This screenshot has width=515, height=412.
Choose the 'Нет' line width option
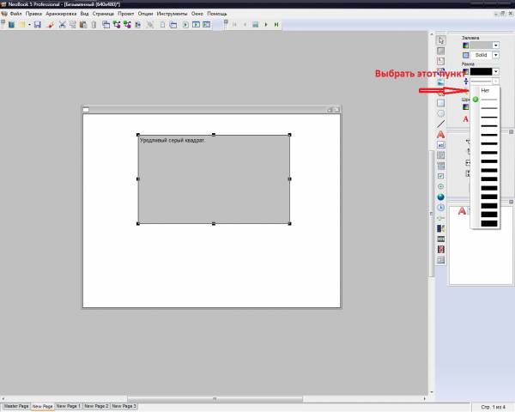point(485,90)
